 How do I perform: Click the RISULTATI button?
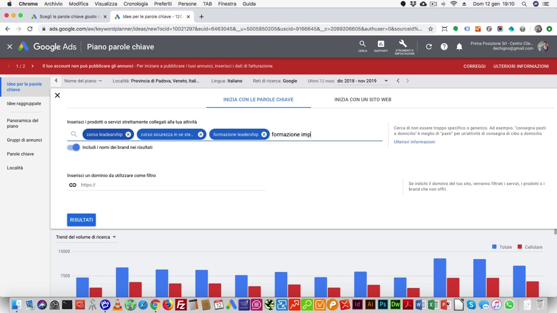pyautogui.click(x=81, y=220)
